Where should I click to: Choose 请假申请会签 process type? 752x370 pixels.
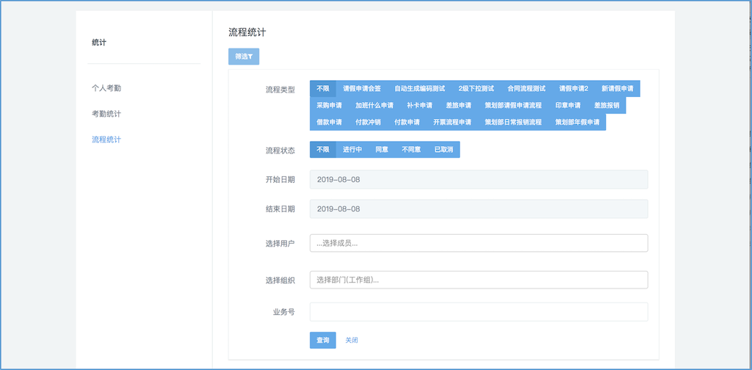[362, 89]
